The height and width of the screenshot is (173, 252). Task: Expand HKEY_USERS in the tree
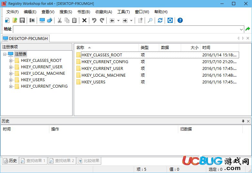(11, 80)
